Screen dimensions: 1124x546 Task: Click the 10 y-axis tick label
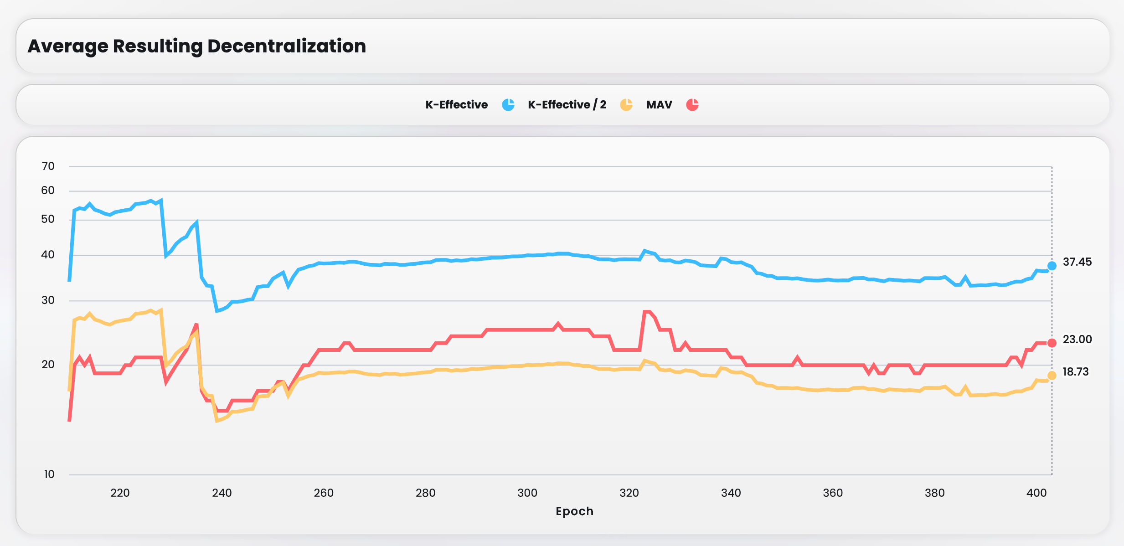49,474
